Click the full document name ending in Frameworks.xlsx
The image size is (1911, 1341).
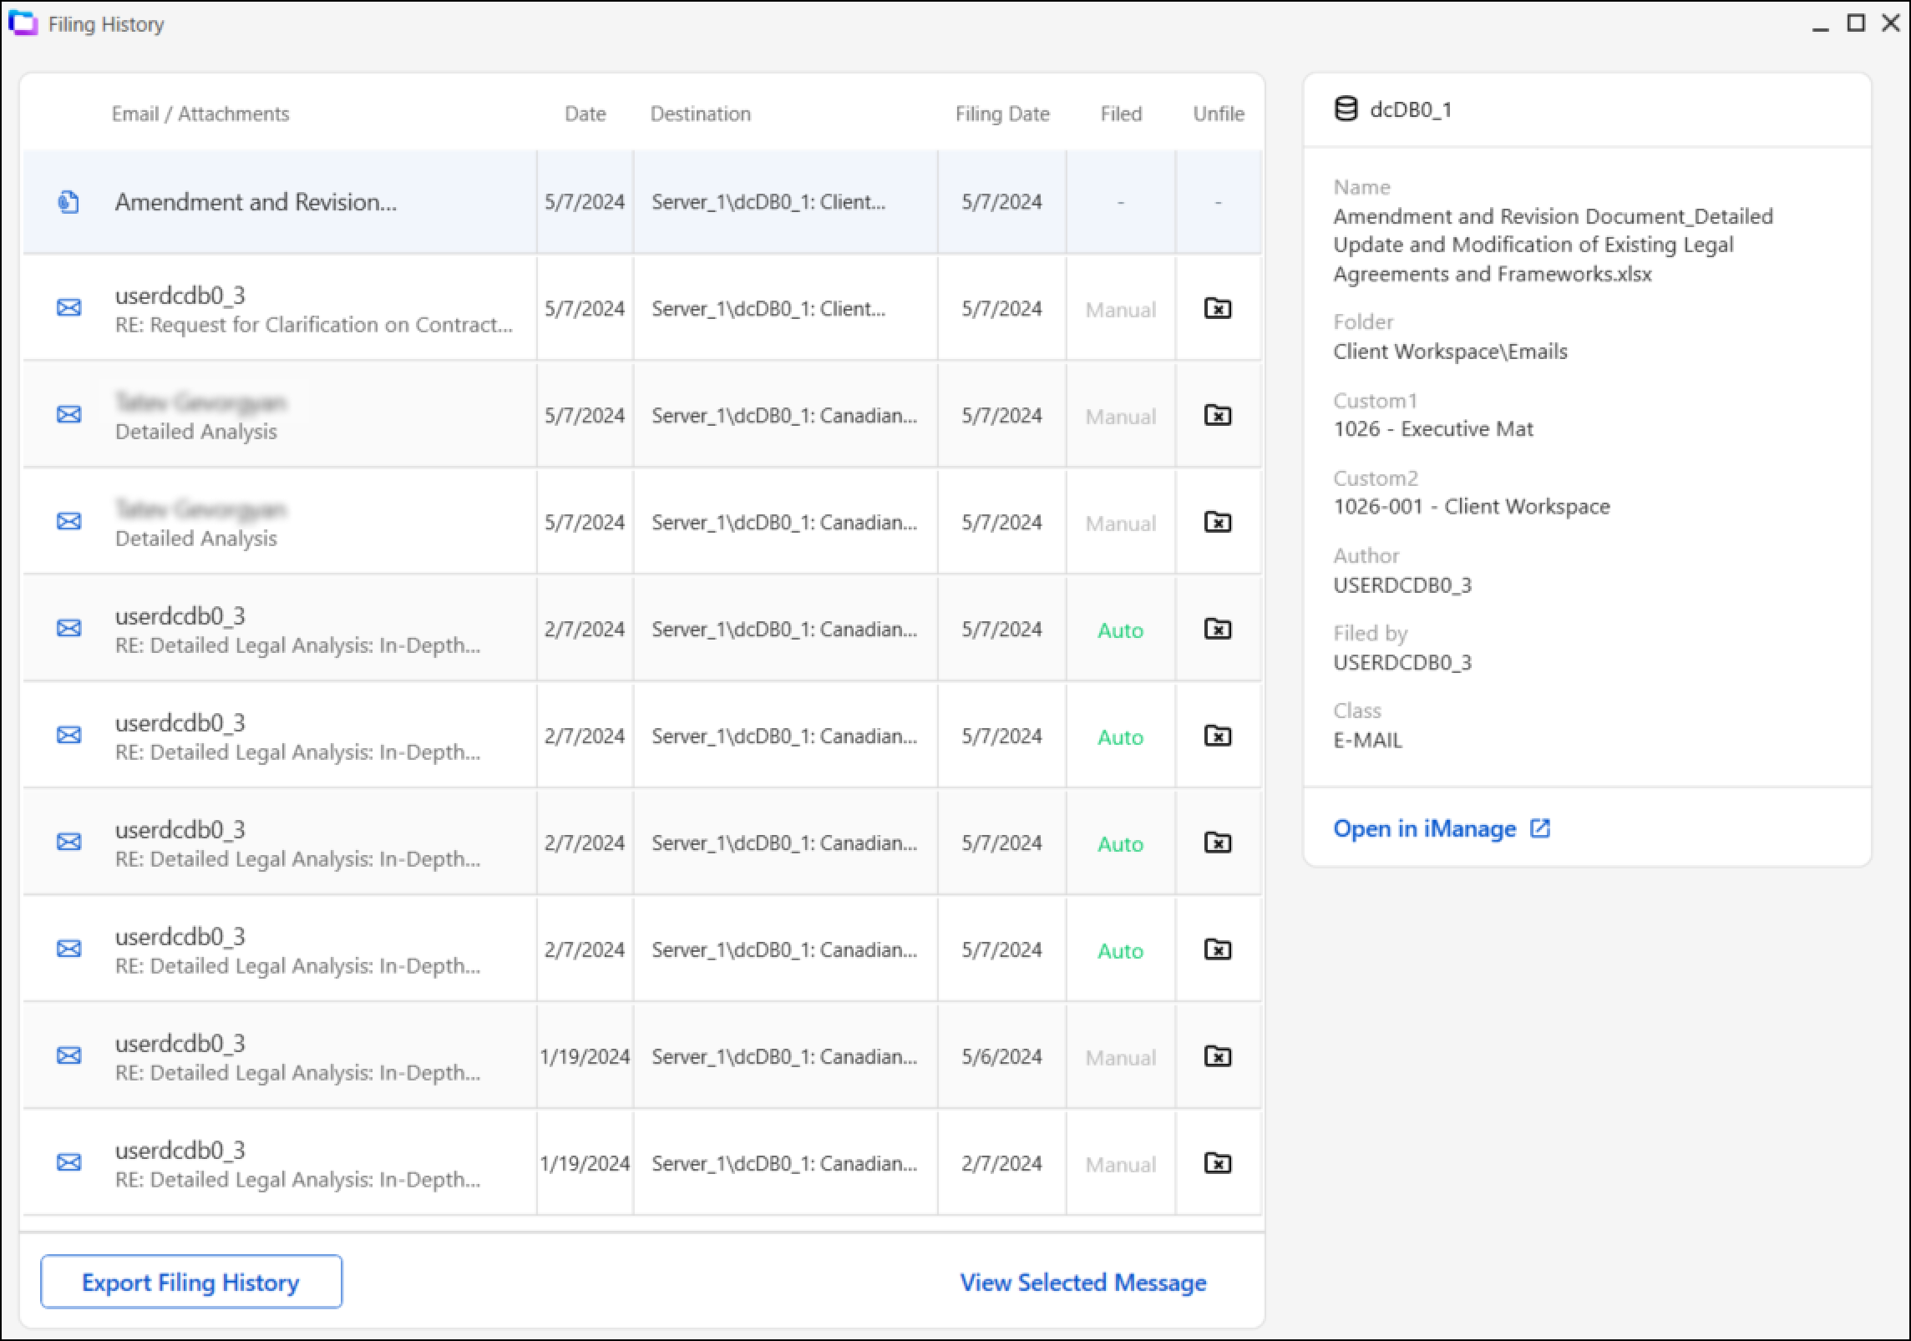[x=1553, y=245]
